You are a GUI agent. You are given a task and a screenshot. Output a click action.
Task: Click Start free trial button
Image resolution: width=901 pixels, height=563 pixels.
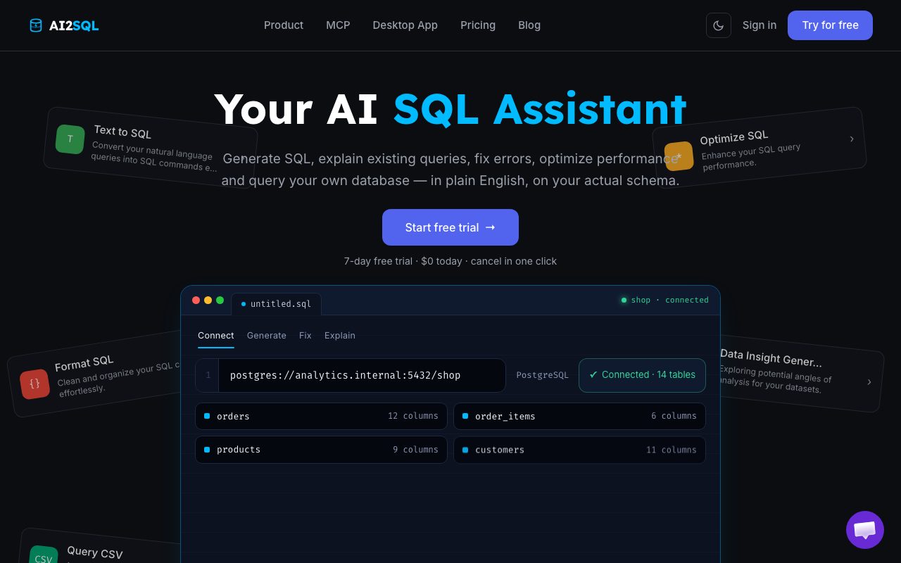click(450, 227)
